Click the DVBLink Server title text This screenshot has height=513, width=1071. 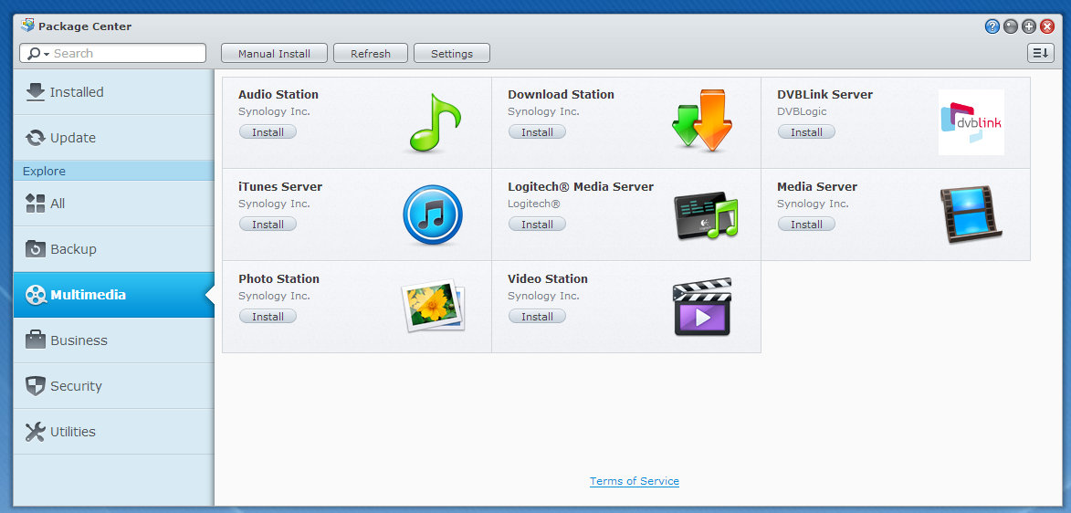[825, 94]
